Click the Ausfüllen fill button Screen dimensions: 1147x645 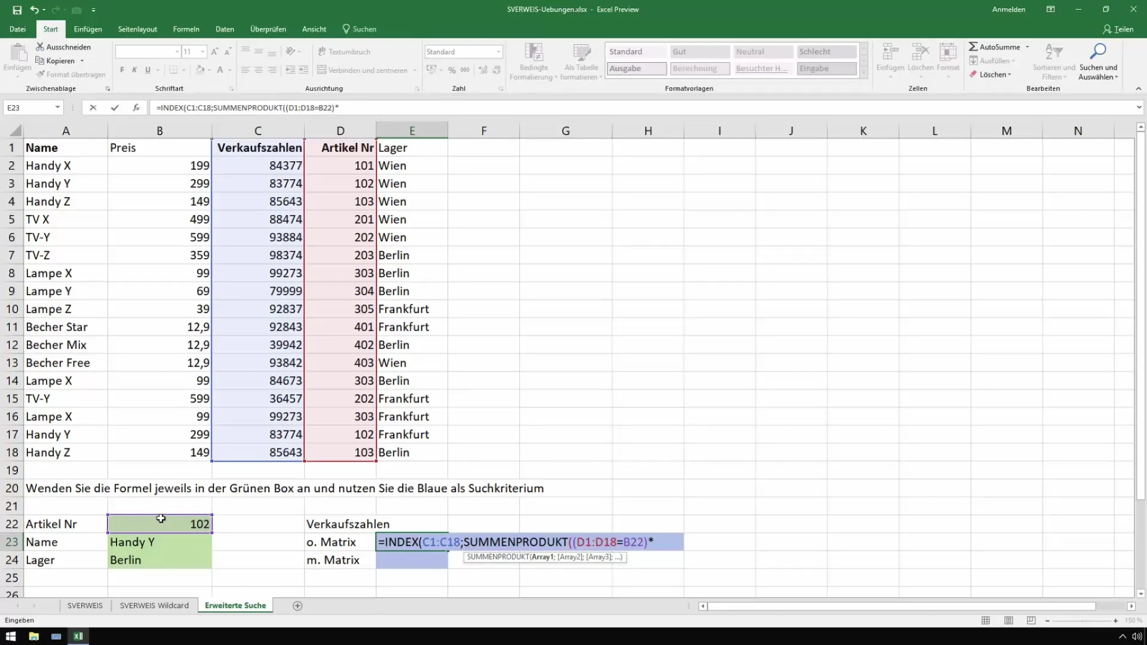[x=992, y=61]
